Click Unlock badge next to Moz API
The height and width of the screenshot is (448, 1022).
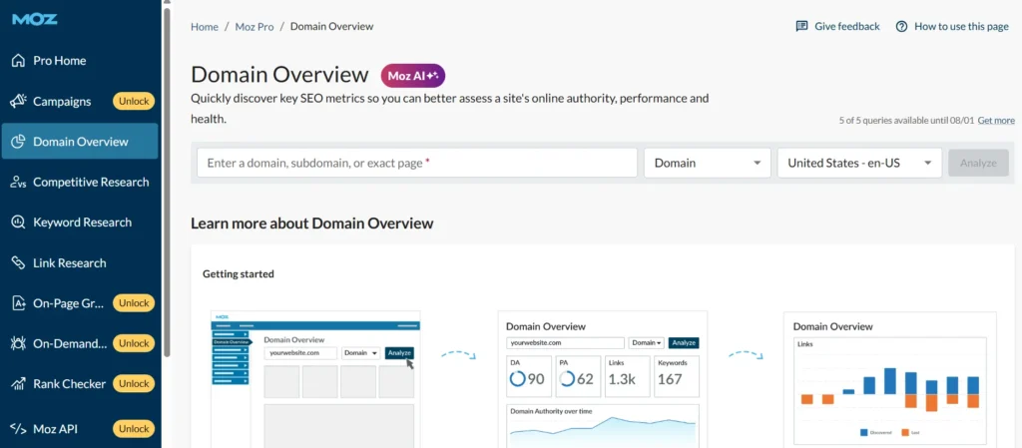tap(134, 428)
